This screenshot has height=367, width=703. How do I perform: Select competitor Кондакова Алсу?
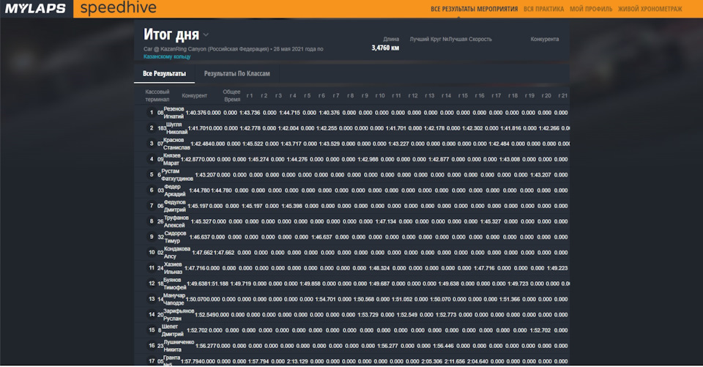(x=176, y=253)
